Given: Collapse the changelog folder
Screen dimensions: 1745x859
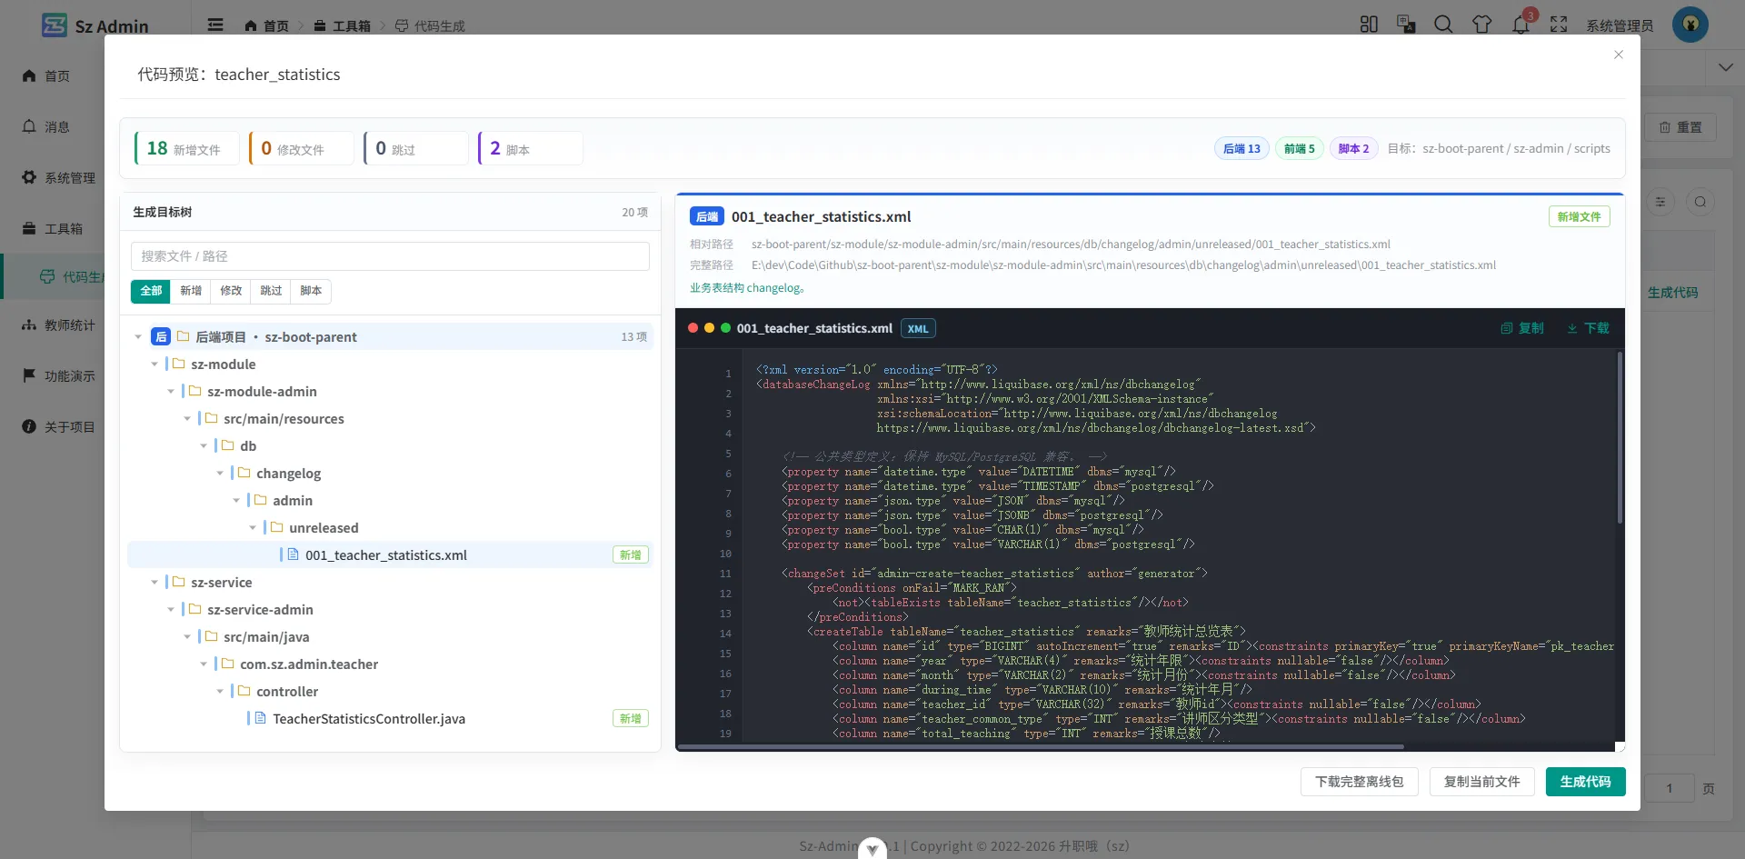Looking at the screenshot, I should click(x=220, y=474).
